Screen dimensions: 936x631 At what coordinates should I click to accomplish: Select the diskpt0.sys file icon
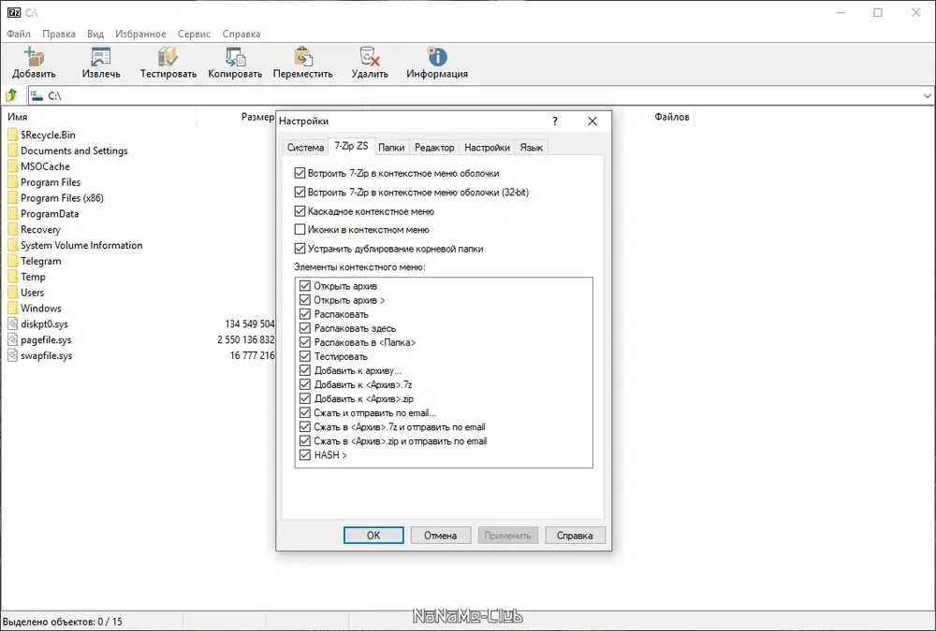[12, 323]
